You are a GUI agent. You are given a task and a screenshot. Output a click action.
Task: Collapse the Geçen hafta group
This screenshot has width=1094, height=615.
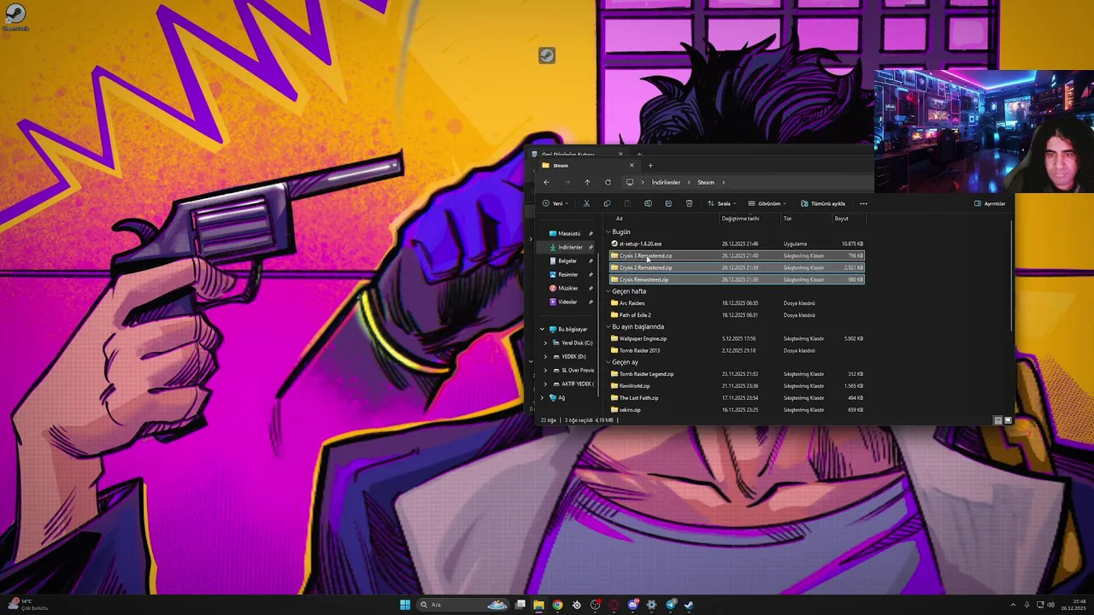click(609, 291)
